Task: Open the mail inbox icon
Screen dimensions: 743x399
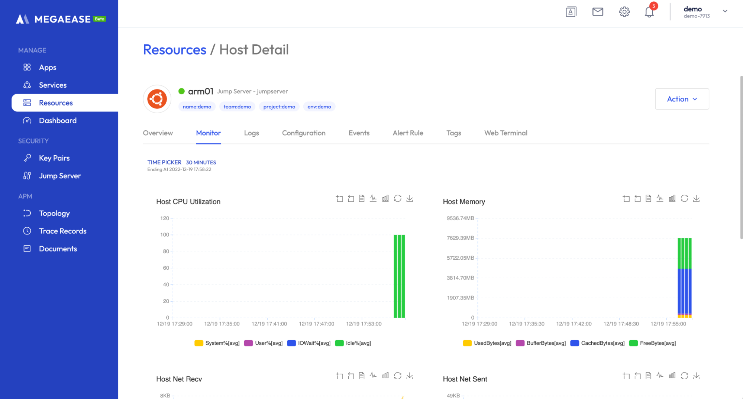Action: [x=597, y=12]
